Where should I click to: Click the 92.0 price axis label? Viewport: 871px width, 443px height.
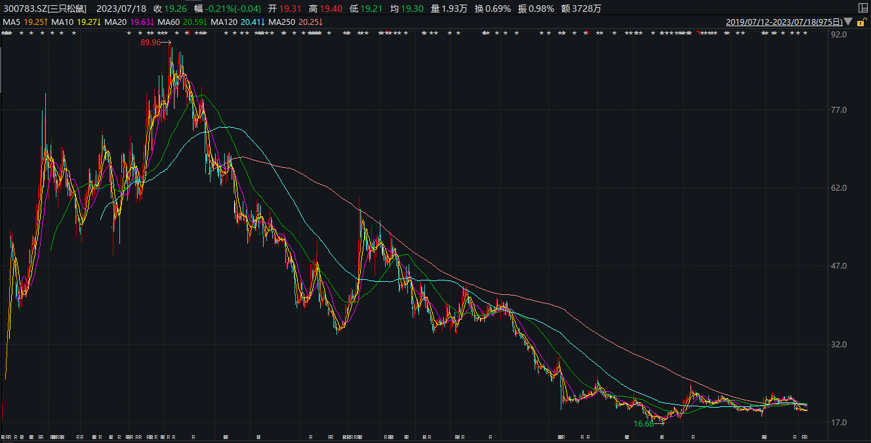(x=840, y=34)
